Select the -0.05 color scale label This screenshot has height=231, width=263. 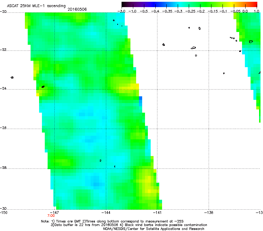point(236,11)
